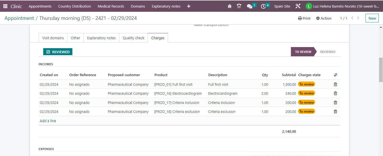Click the 2.00 quantity cell
The width and height of the screenshot is (383, 156).
tap(265, 93)
